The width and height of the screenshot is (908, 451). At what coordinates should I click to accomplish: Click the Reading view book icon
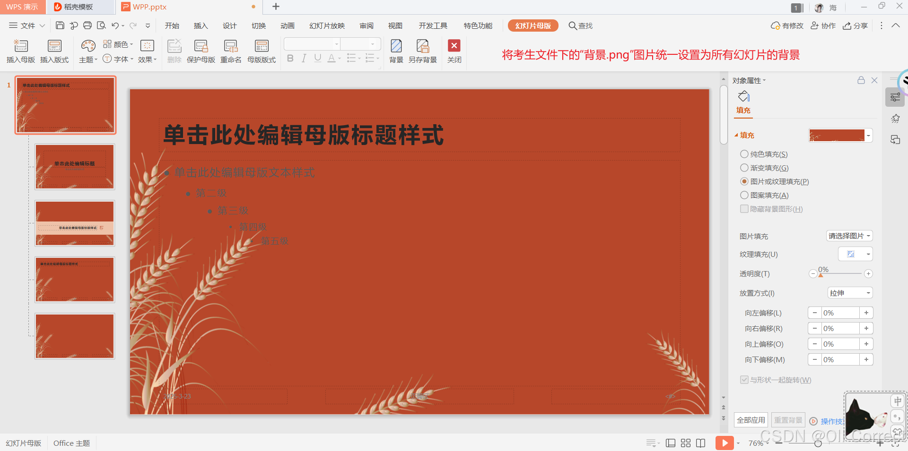701,443
